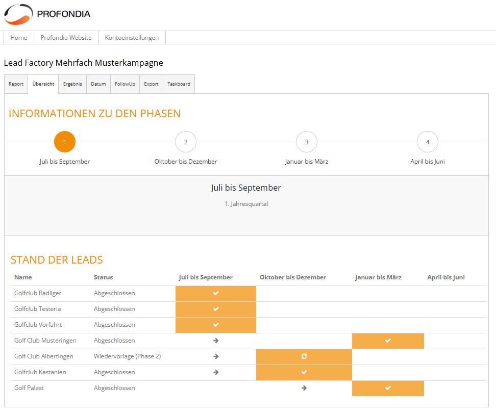The image size is (496, 416).
Task: Click Golf Club Albertingen lead name
Action: click(x=44, y=356)
